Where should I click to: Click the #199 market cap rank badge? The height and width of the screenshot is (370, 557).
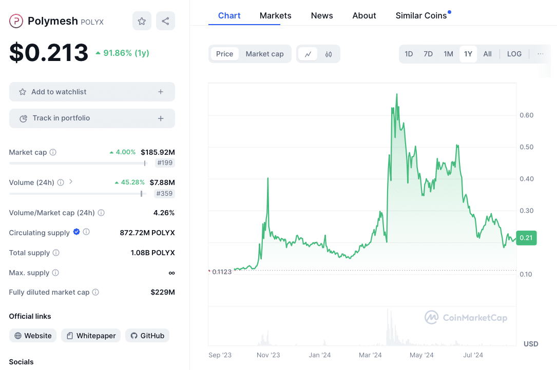[165, 163]
